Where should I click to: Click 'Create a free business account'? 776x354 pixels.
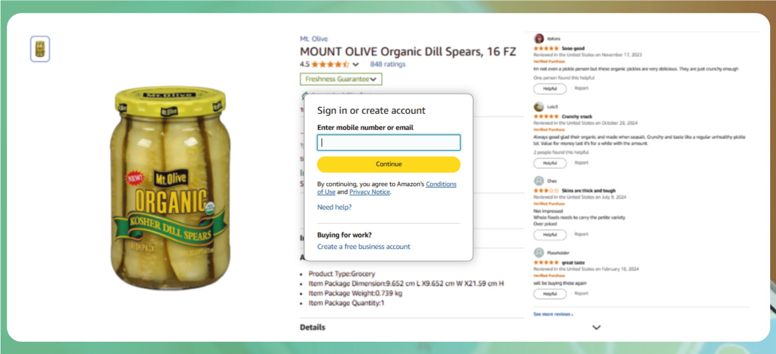pyautogui.click(x=363, y=247)
